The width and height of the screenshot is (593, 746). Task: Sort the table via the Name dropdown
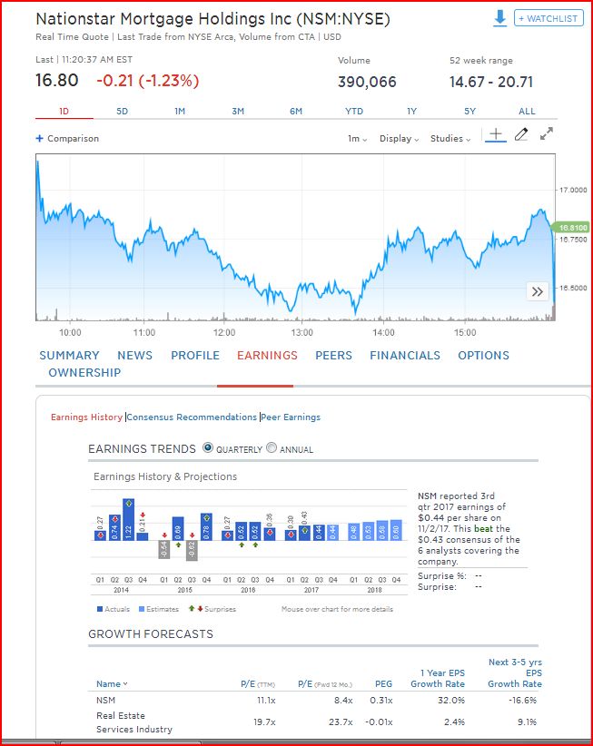point(112,683)
